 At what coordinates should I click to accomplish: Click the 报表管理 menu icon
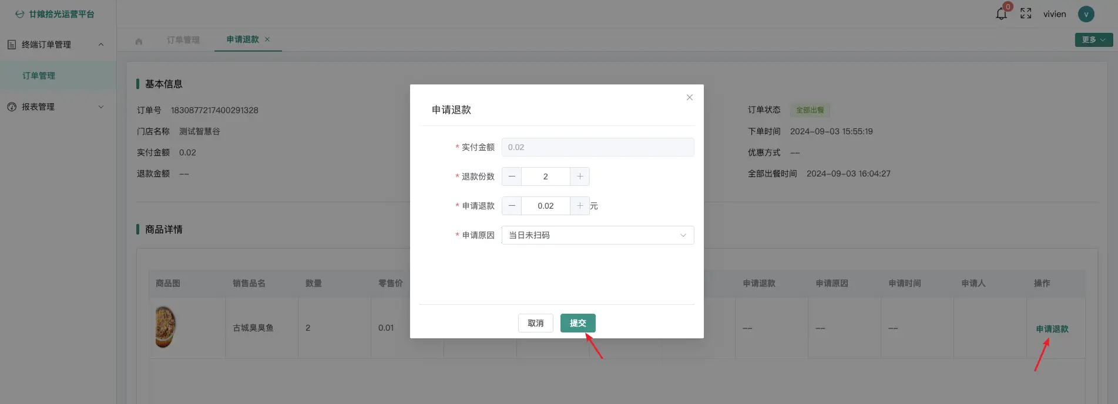(12, 107)
